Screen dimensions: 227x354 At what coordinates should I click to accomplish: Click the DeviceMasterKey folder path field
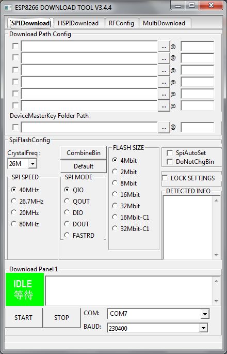pos(89,127)
